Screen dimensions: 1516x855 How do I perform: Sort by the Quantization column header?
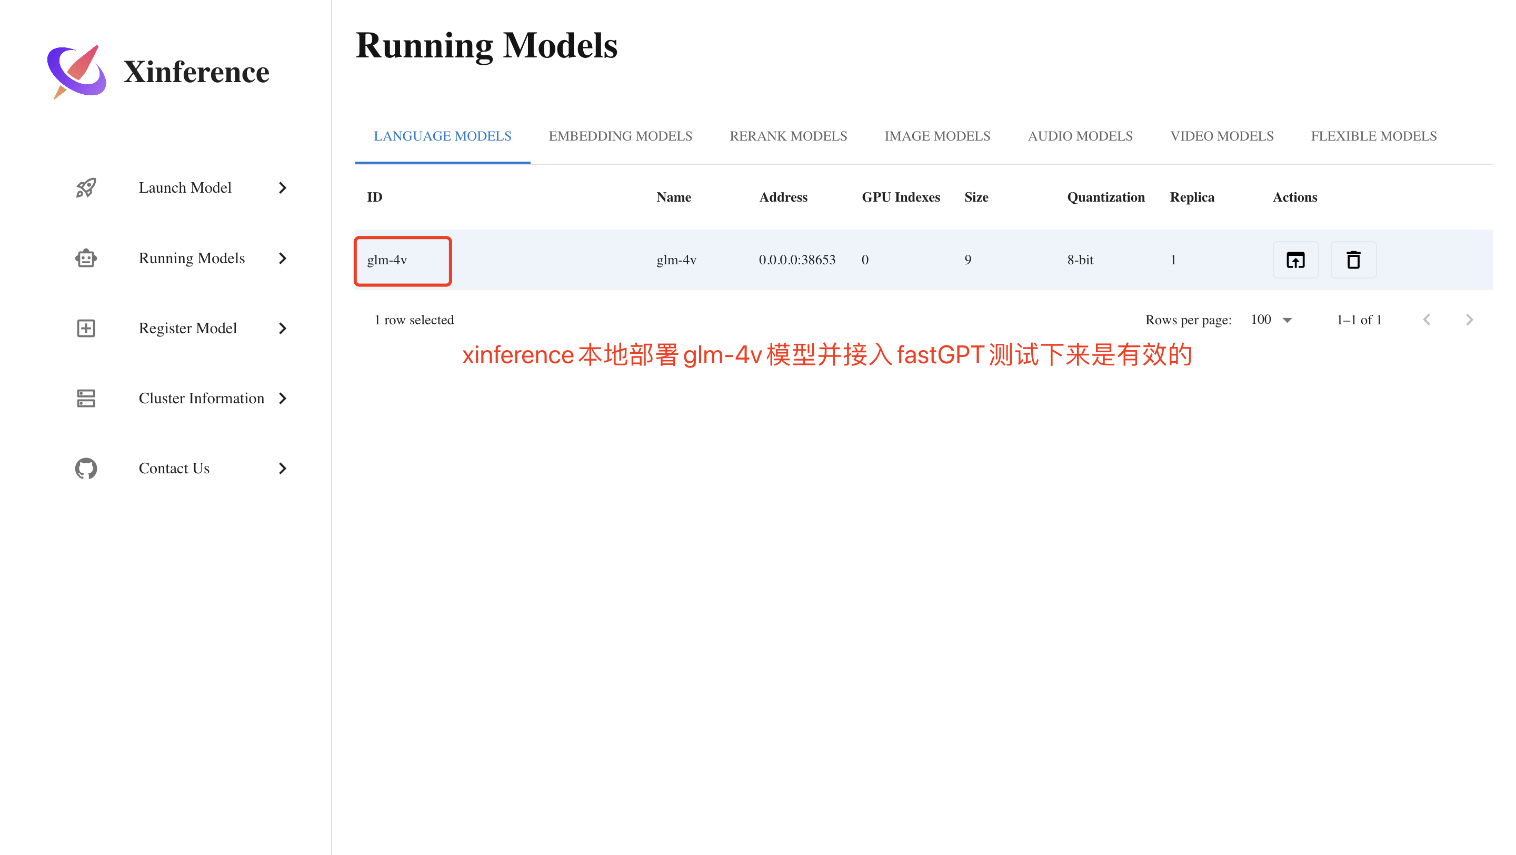[1106, 197]
